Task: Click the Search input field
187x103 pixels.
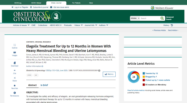Action: (150, 18)
